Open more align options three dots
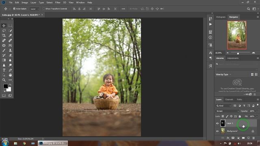Screen dimensions: 260x146 tap(123, 9)
